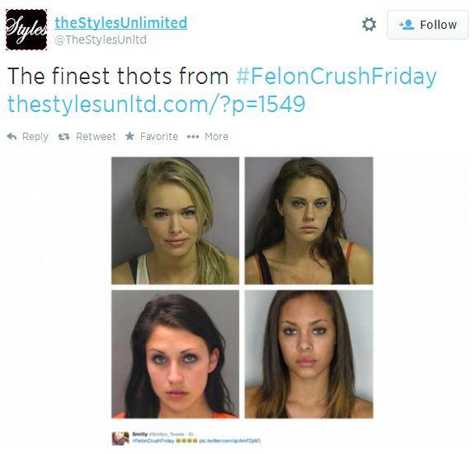The height and width of the screenshot is (454, 476).
Task: Click the Retweet arrows icon
Action: point(64,137)
